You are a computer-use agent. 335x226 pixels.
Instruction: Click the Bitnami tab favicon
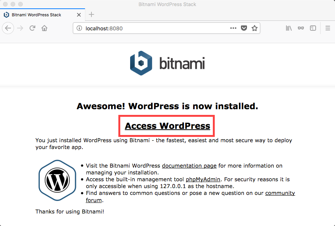click(x=6, y=15)
